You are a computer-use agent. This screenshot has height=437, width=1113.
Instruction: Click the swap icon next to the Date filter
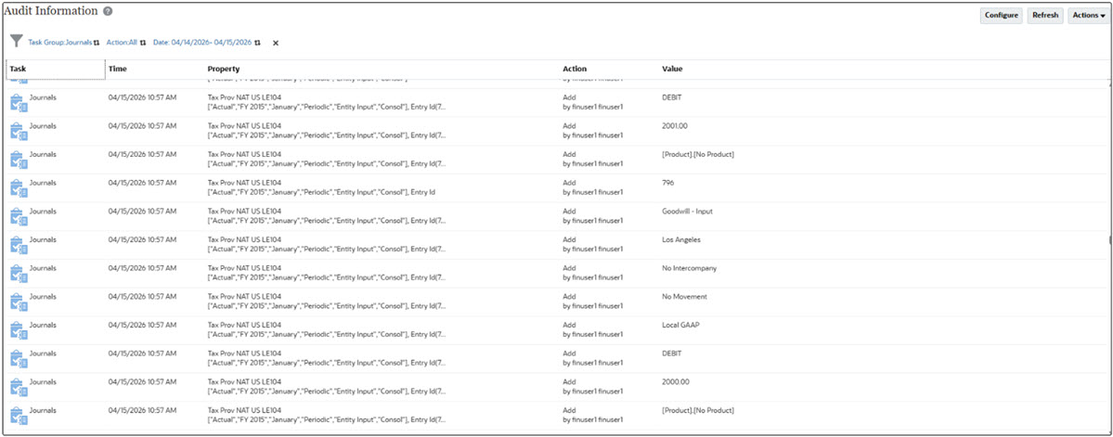(258, 43)
